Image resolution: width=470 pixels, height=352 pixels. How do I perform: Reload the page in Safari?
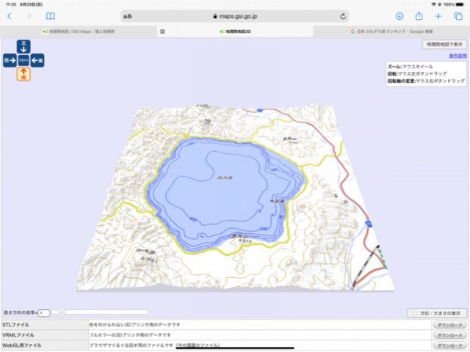tap(344, 15)
